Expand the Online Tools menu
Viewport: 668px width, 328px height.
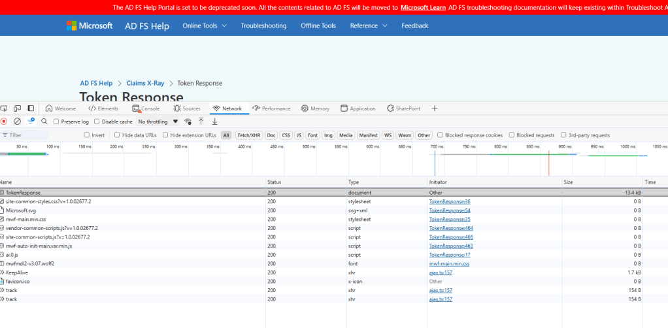point(205,25)
